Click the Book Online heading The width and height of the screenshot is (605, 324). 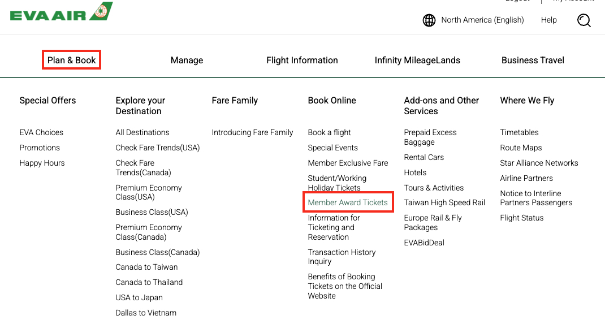coord(332,101)
